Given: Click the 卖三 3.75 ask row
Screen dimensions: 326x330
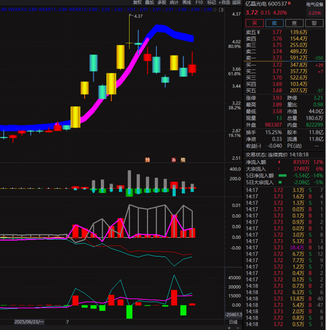Looking at the screenshot, I should click(x=284, y=45).
